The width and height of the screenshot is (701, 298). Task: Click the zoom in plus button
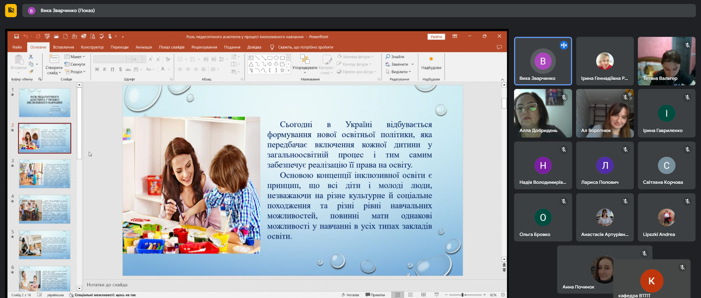tap(484, 295)
